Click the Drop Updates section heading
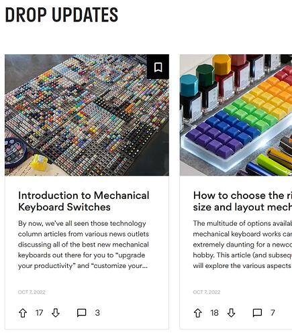Image resolution: width=292 pixels, height=335 pixels. coord(62,15)
